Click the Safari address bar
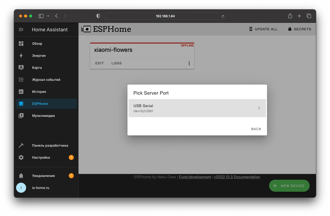This screenshot has height=216, width=330. tap(165, 16)
